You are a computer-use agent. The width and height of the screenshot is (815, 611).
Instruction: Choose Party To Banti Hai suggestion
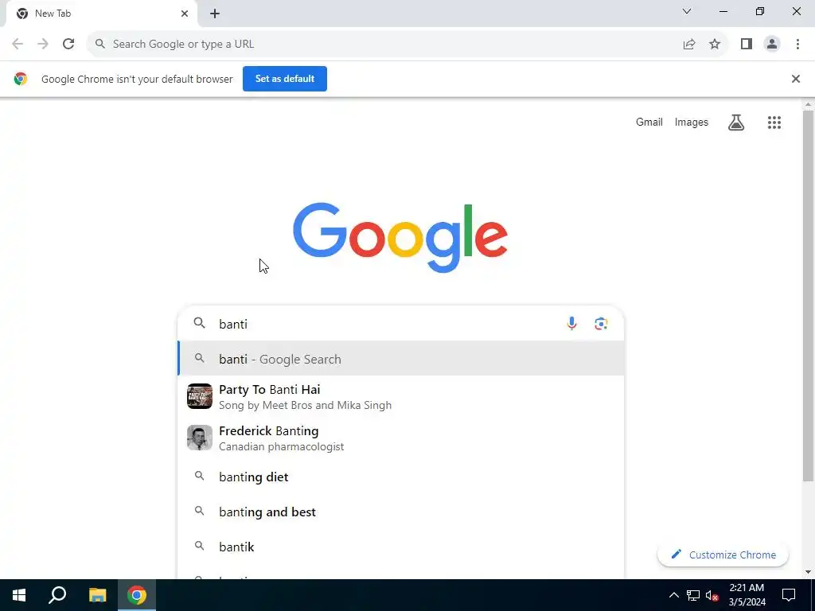coord(401,396)
